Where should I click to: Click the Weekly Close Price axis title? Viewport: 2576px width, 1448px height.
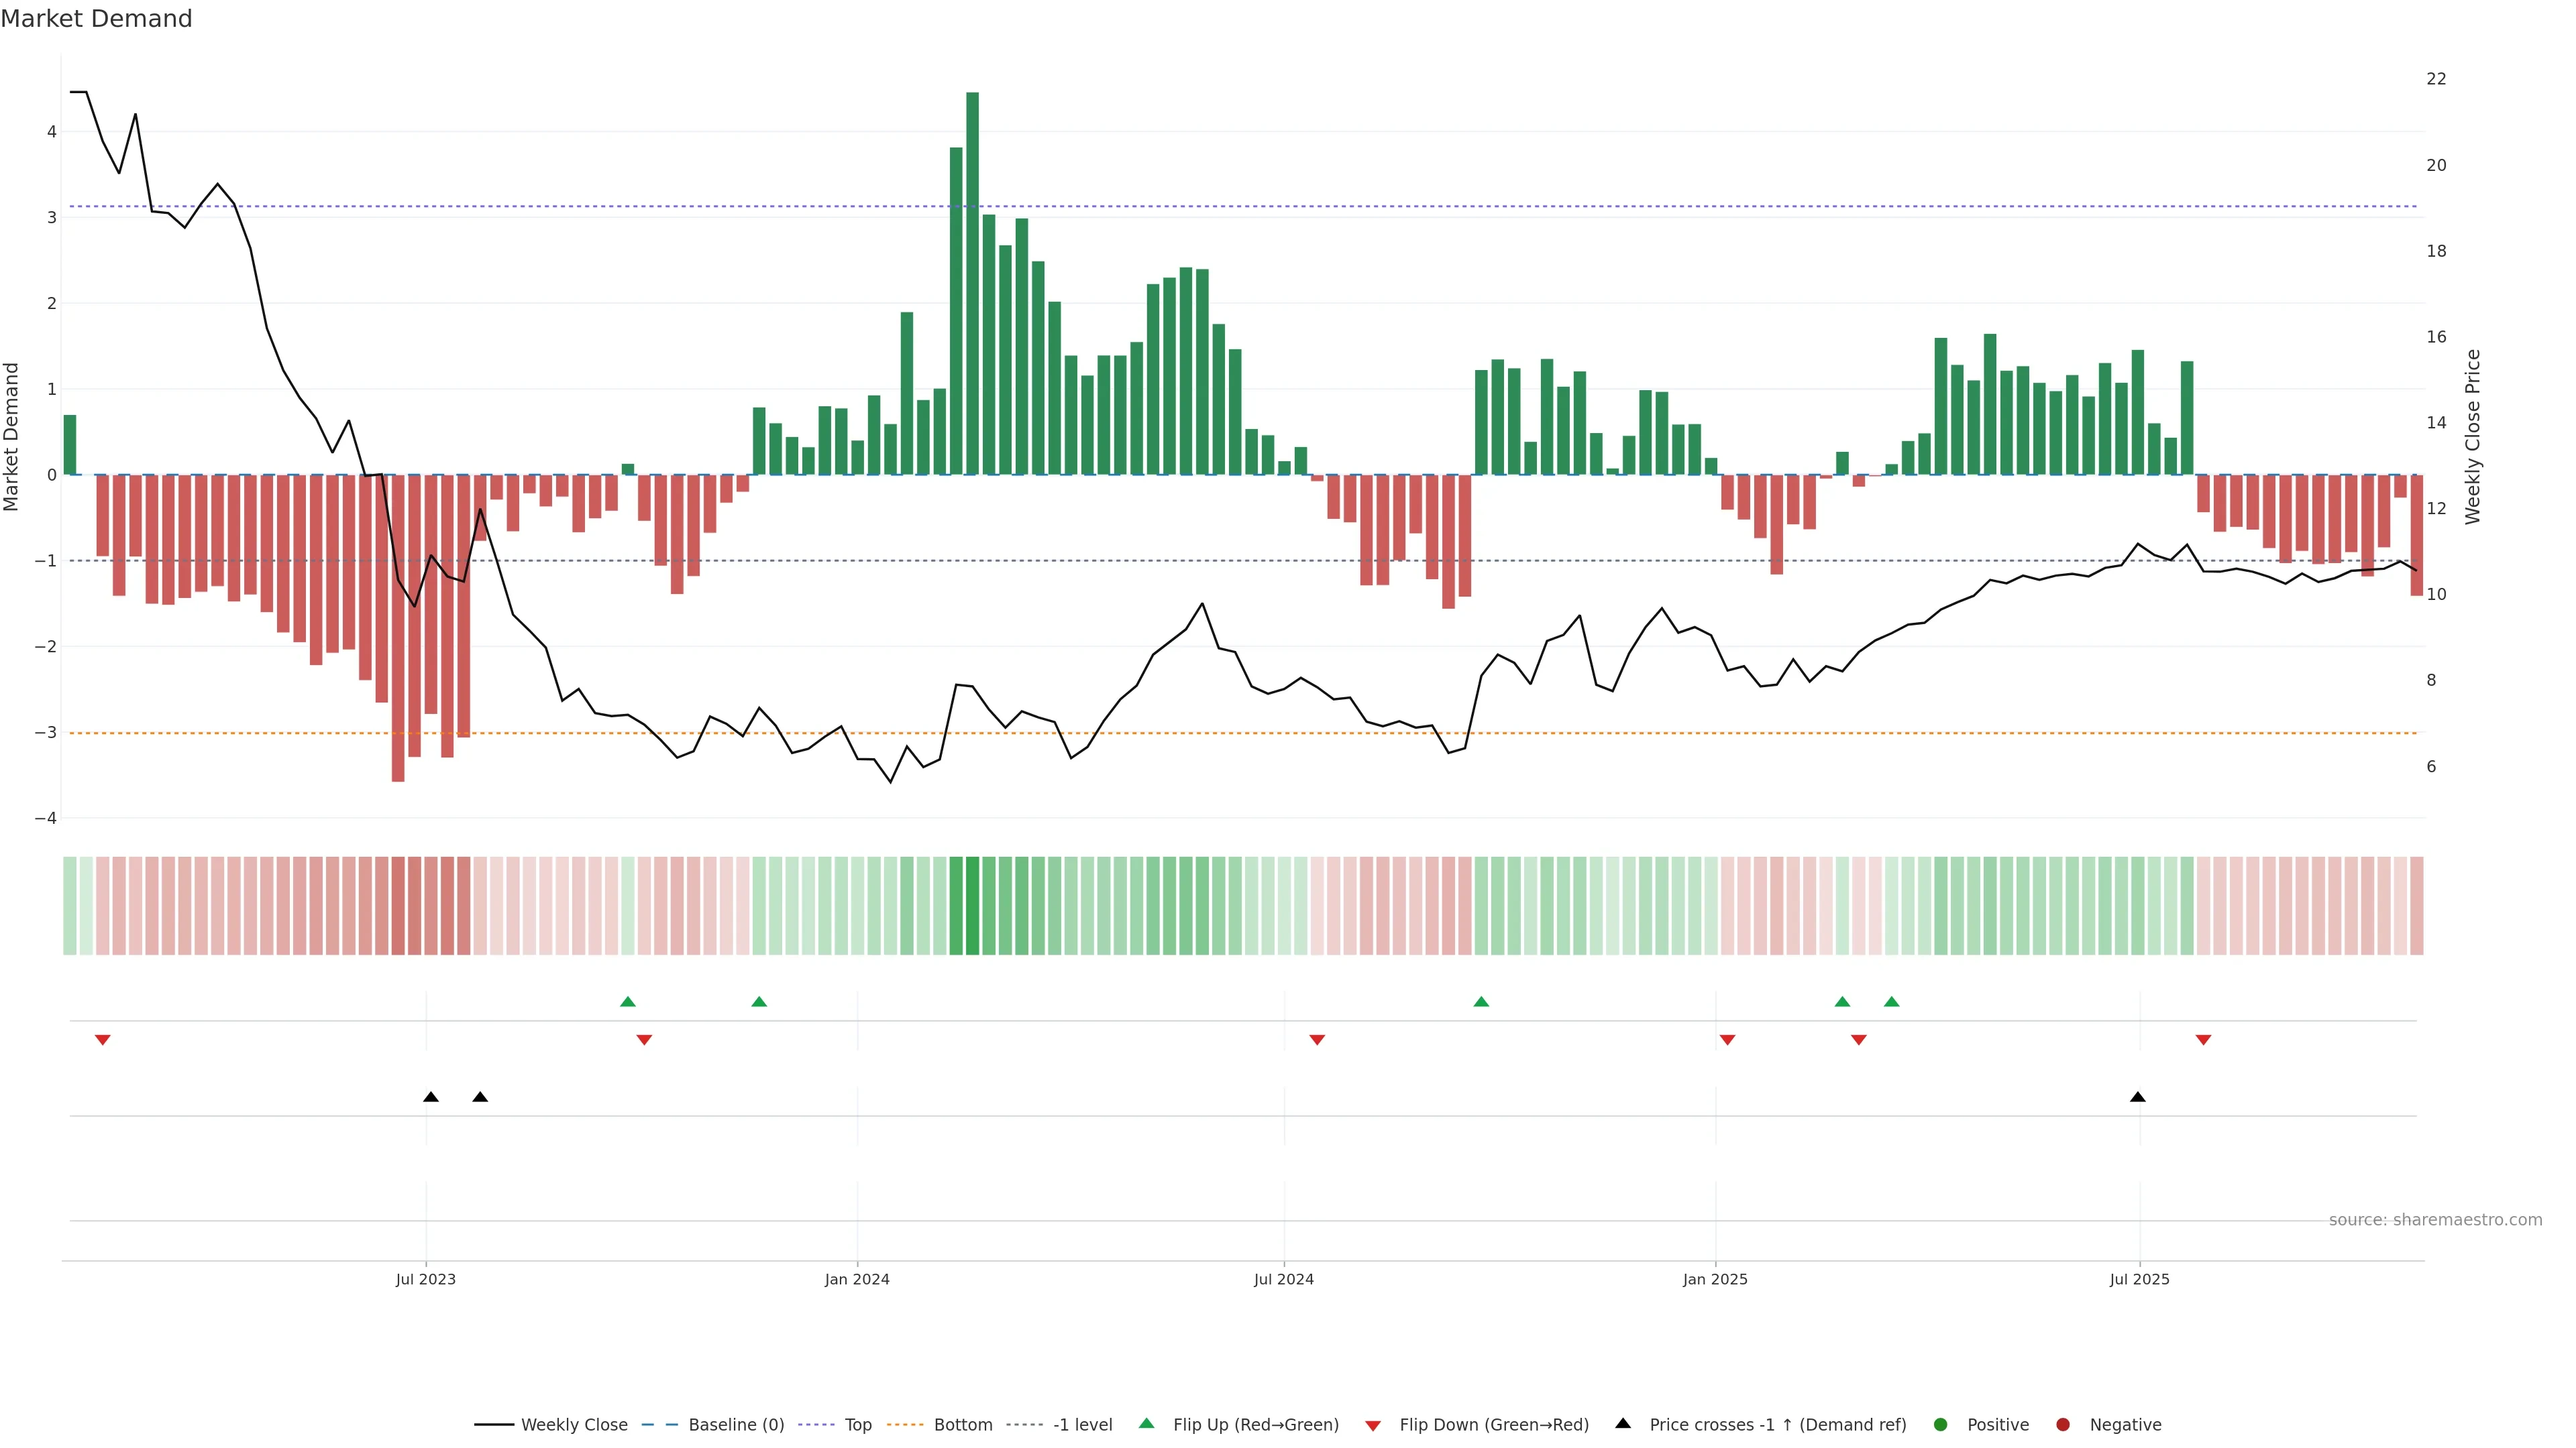2473,436
